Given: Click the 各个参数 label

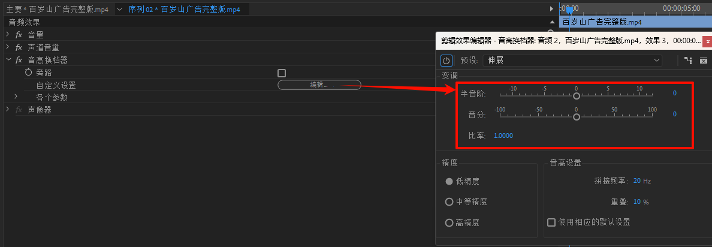Looking at the screenshot, I should (52, 97).
